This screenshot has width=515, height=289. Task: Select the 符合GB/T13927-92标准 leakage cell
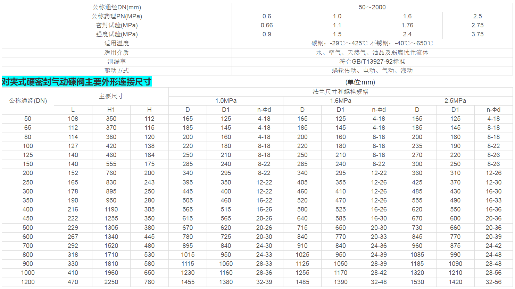click(372, 62)
